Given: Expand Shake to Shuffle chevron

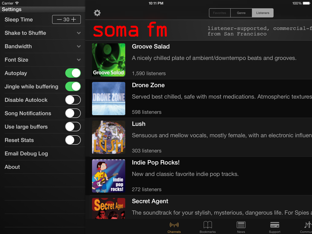Looking at the screenshot, I should (x=79, y=33).
